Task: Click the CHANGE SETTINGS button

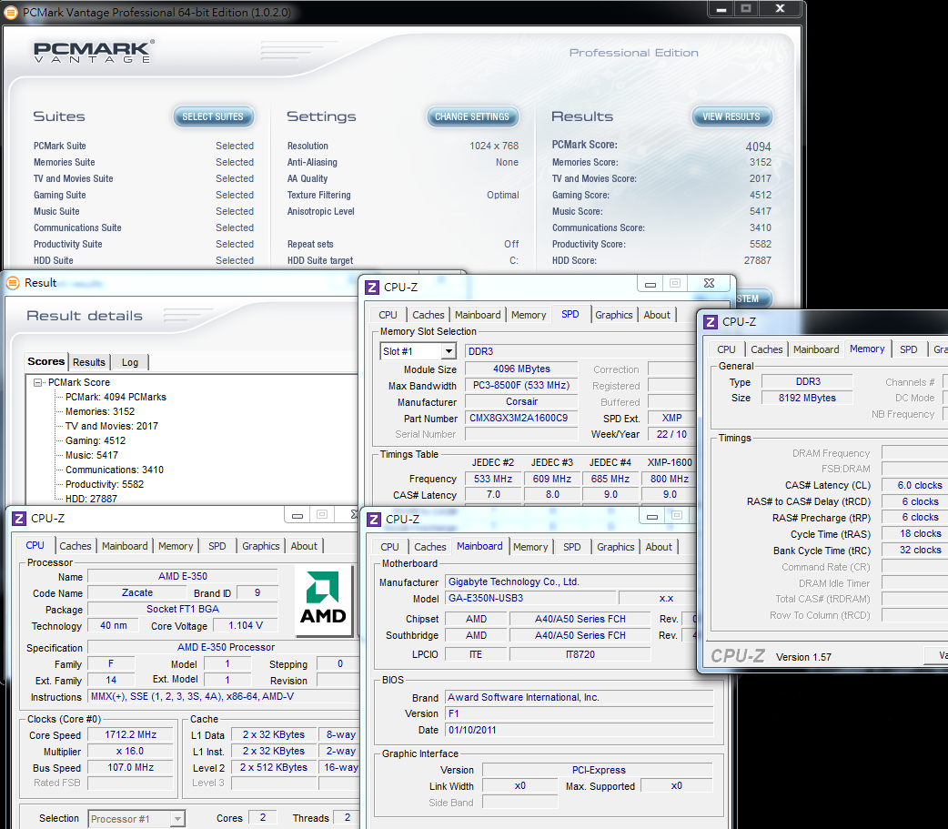Action: click(x=472, y=116)
